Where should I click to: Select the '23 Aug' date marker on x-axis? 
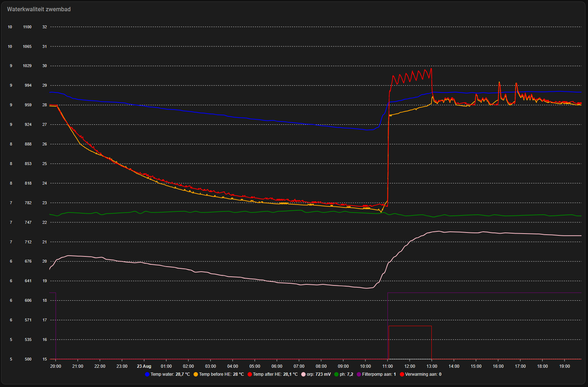144,366
